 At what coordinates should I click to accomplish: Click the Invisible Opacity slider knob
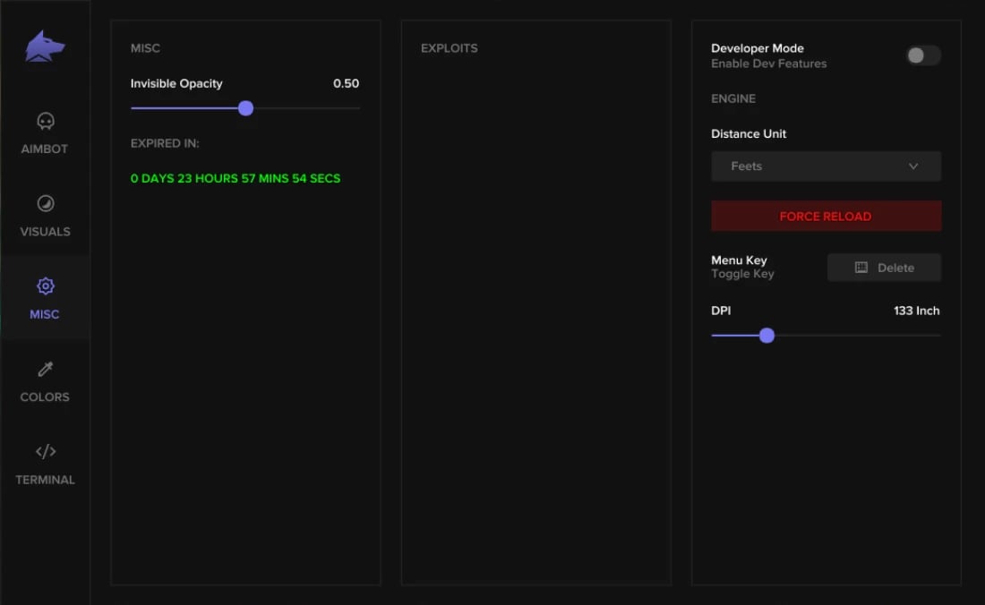click(x=245, y=108)
